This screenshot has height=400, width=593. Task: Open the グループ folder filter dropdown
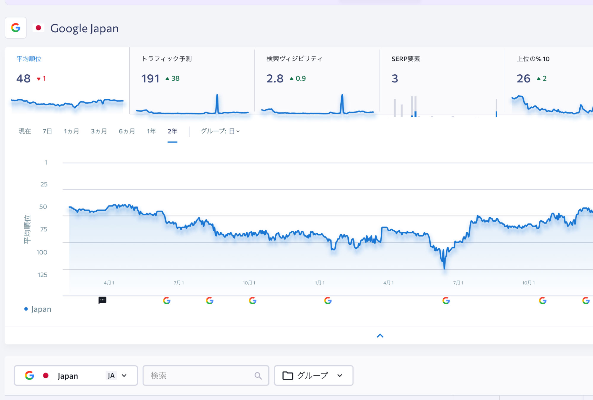tap(313, 375)
